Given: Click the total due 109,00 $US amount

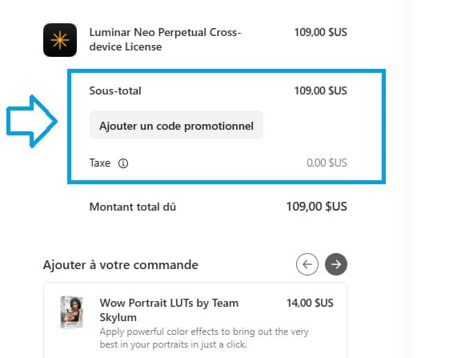Looking at the screenshot, I should coord(317,207).
